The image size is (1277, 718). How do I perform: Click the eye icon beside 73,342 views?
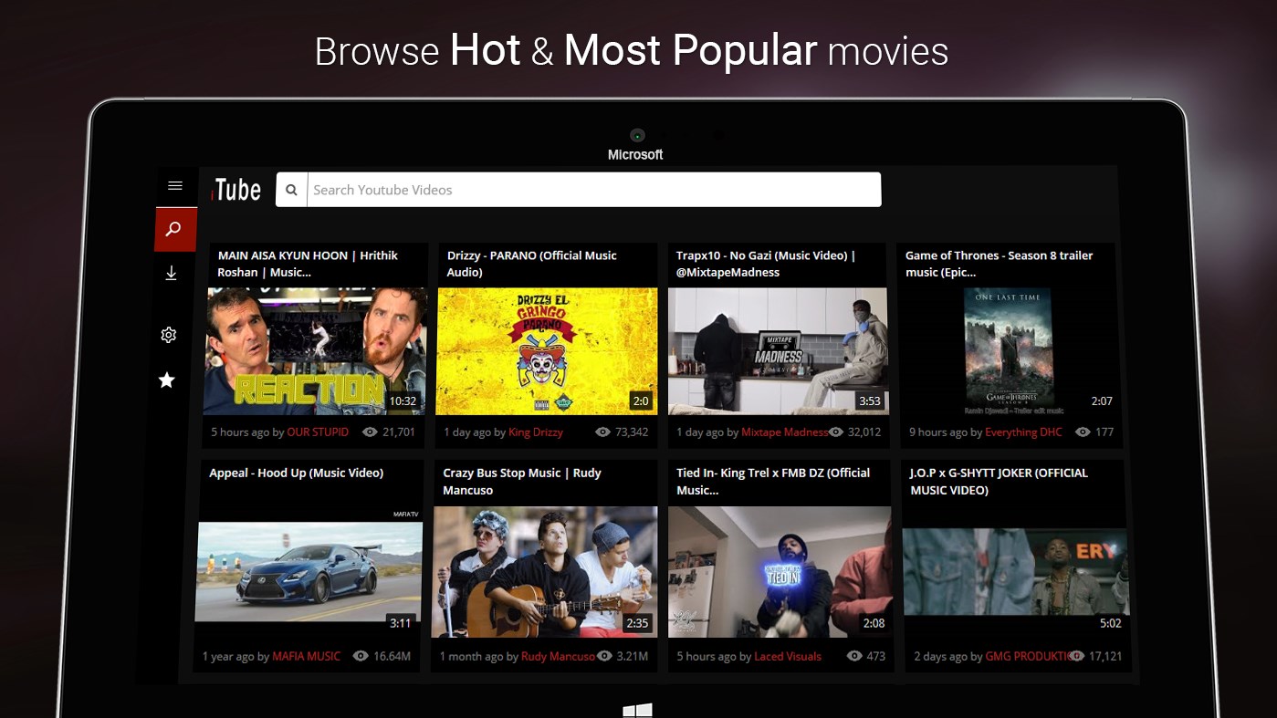(x=602, y=432)
